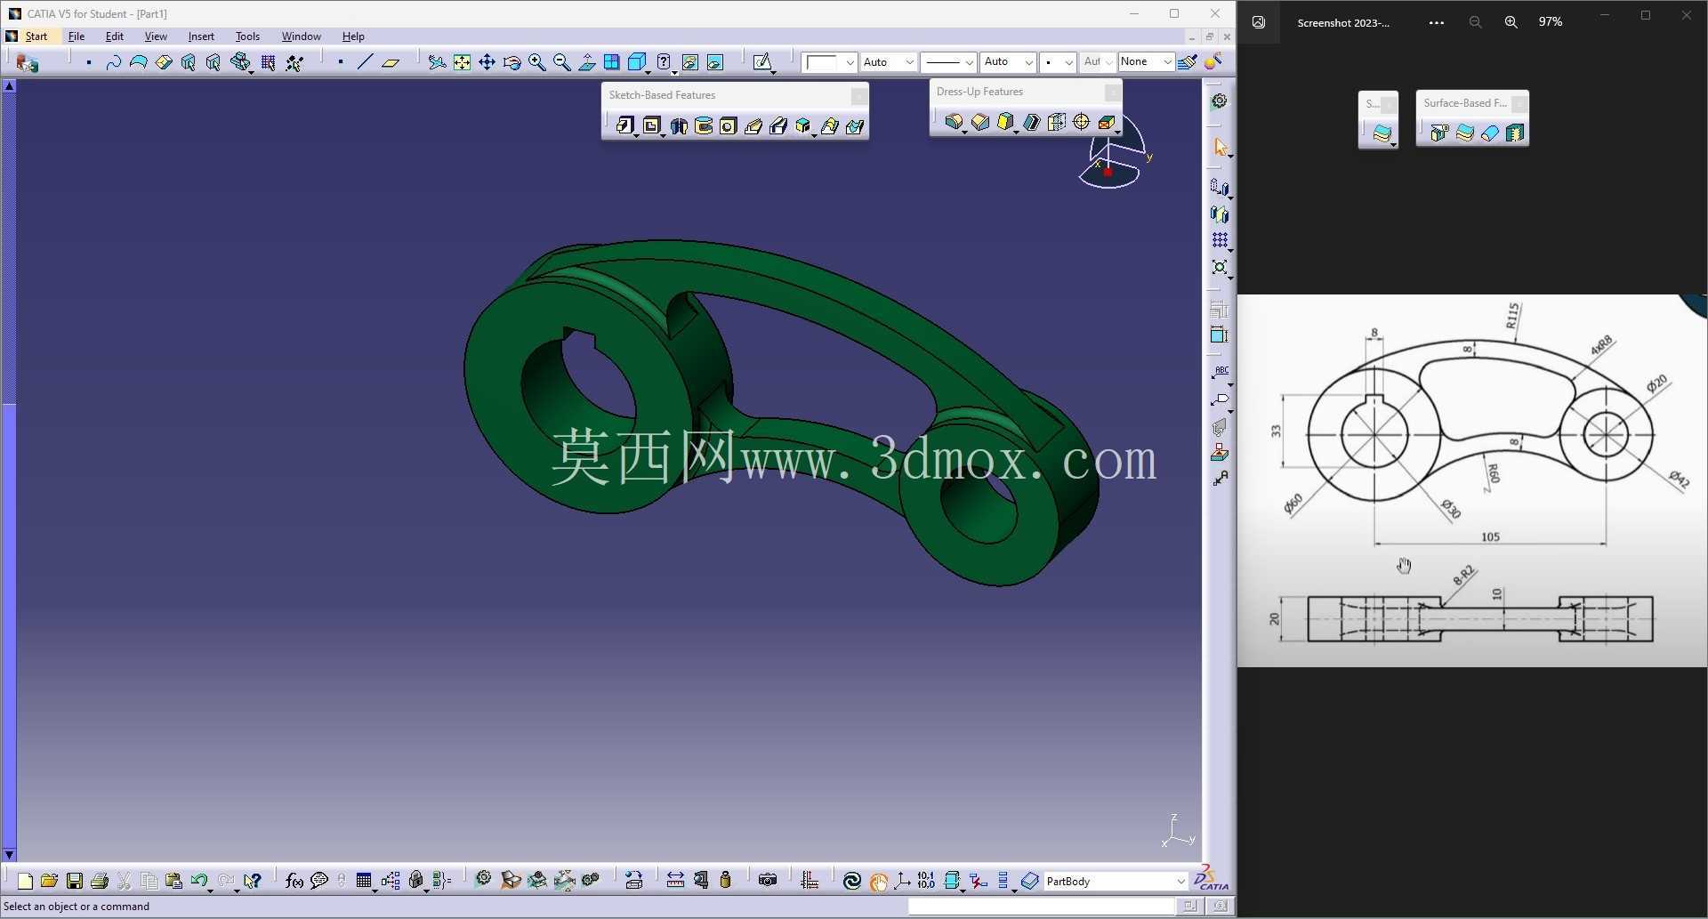Click the Capture camera icon
The image size is (1708, 919).
point(768,881)
